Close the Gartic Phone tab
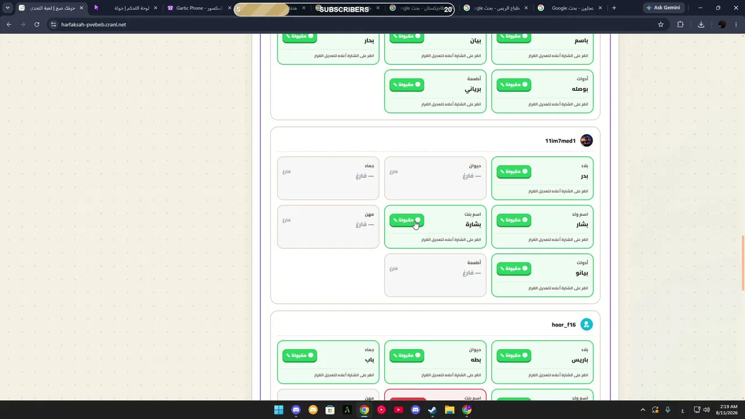This screenshot has height=419, width=745. (x=230, y=8)
